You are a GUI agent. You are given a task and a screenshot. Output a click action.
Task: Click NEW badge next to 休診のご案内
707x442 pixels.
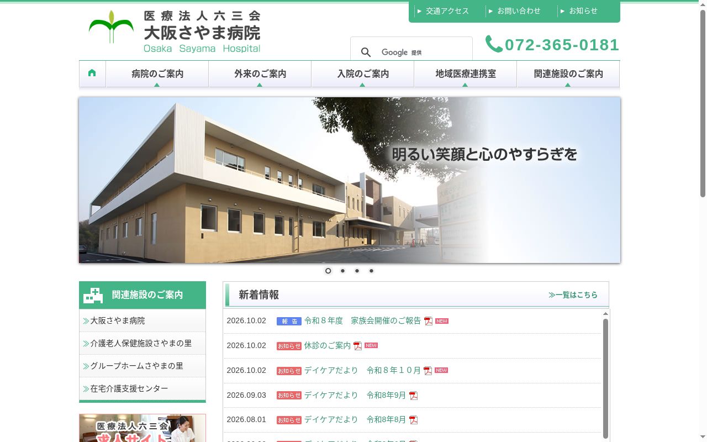(x=371, y=345)
